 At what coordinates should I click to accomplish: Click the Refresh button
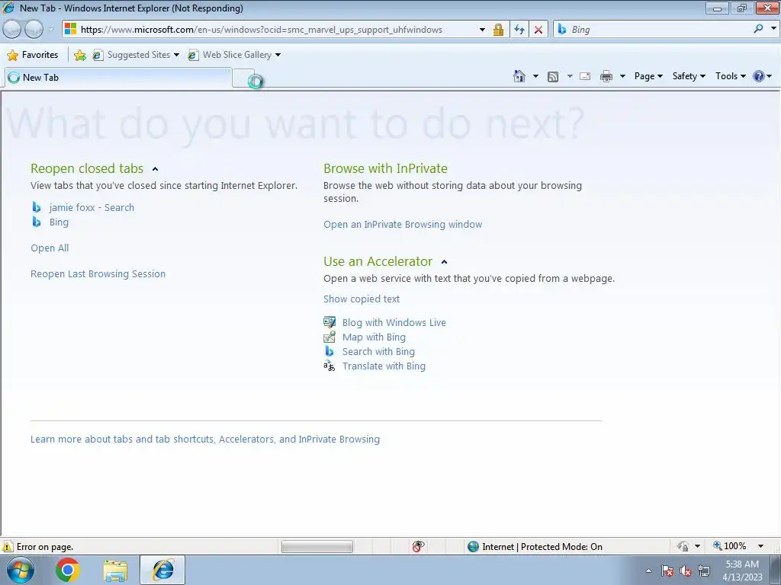[x=519, y=30]
